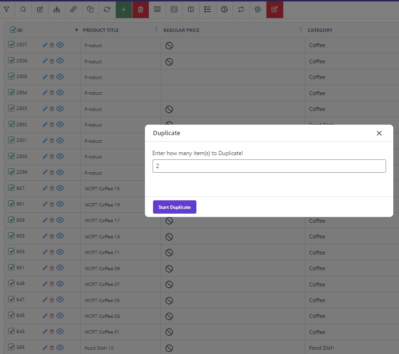Expand the Product Title column sort control
This screenshot has width=399, height=354.
coord(155,29)
